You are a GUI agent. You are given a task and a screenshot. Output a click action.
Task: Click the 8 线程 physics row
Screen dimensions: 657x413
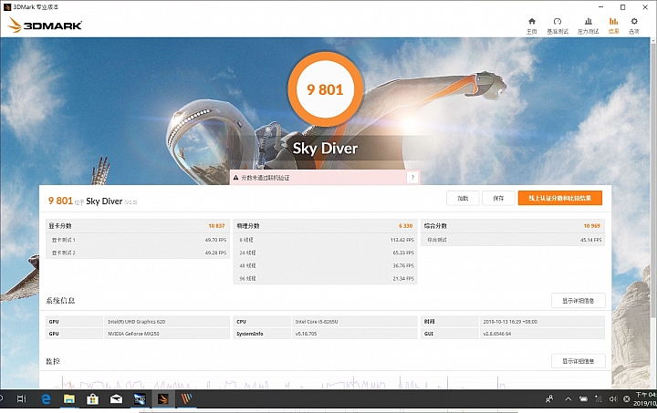coord(325,240)
